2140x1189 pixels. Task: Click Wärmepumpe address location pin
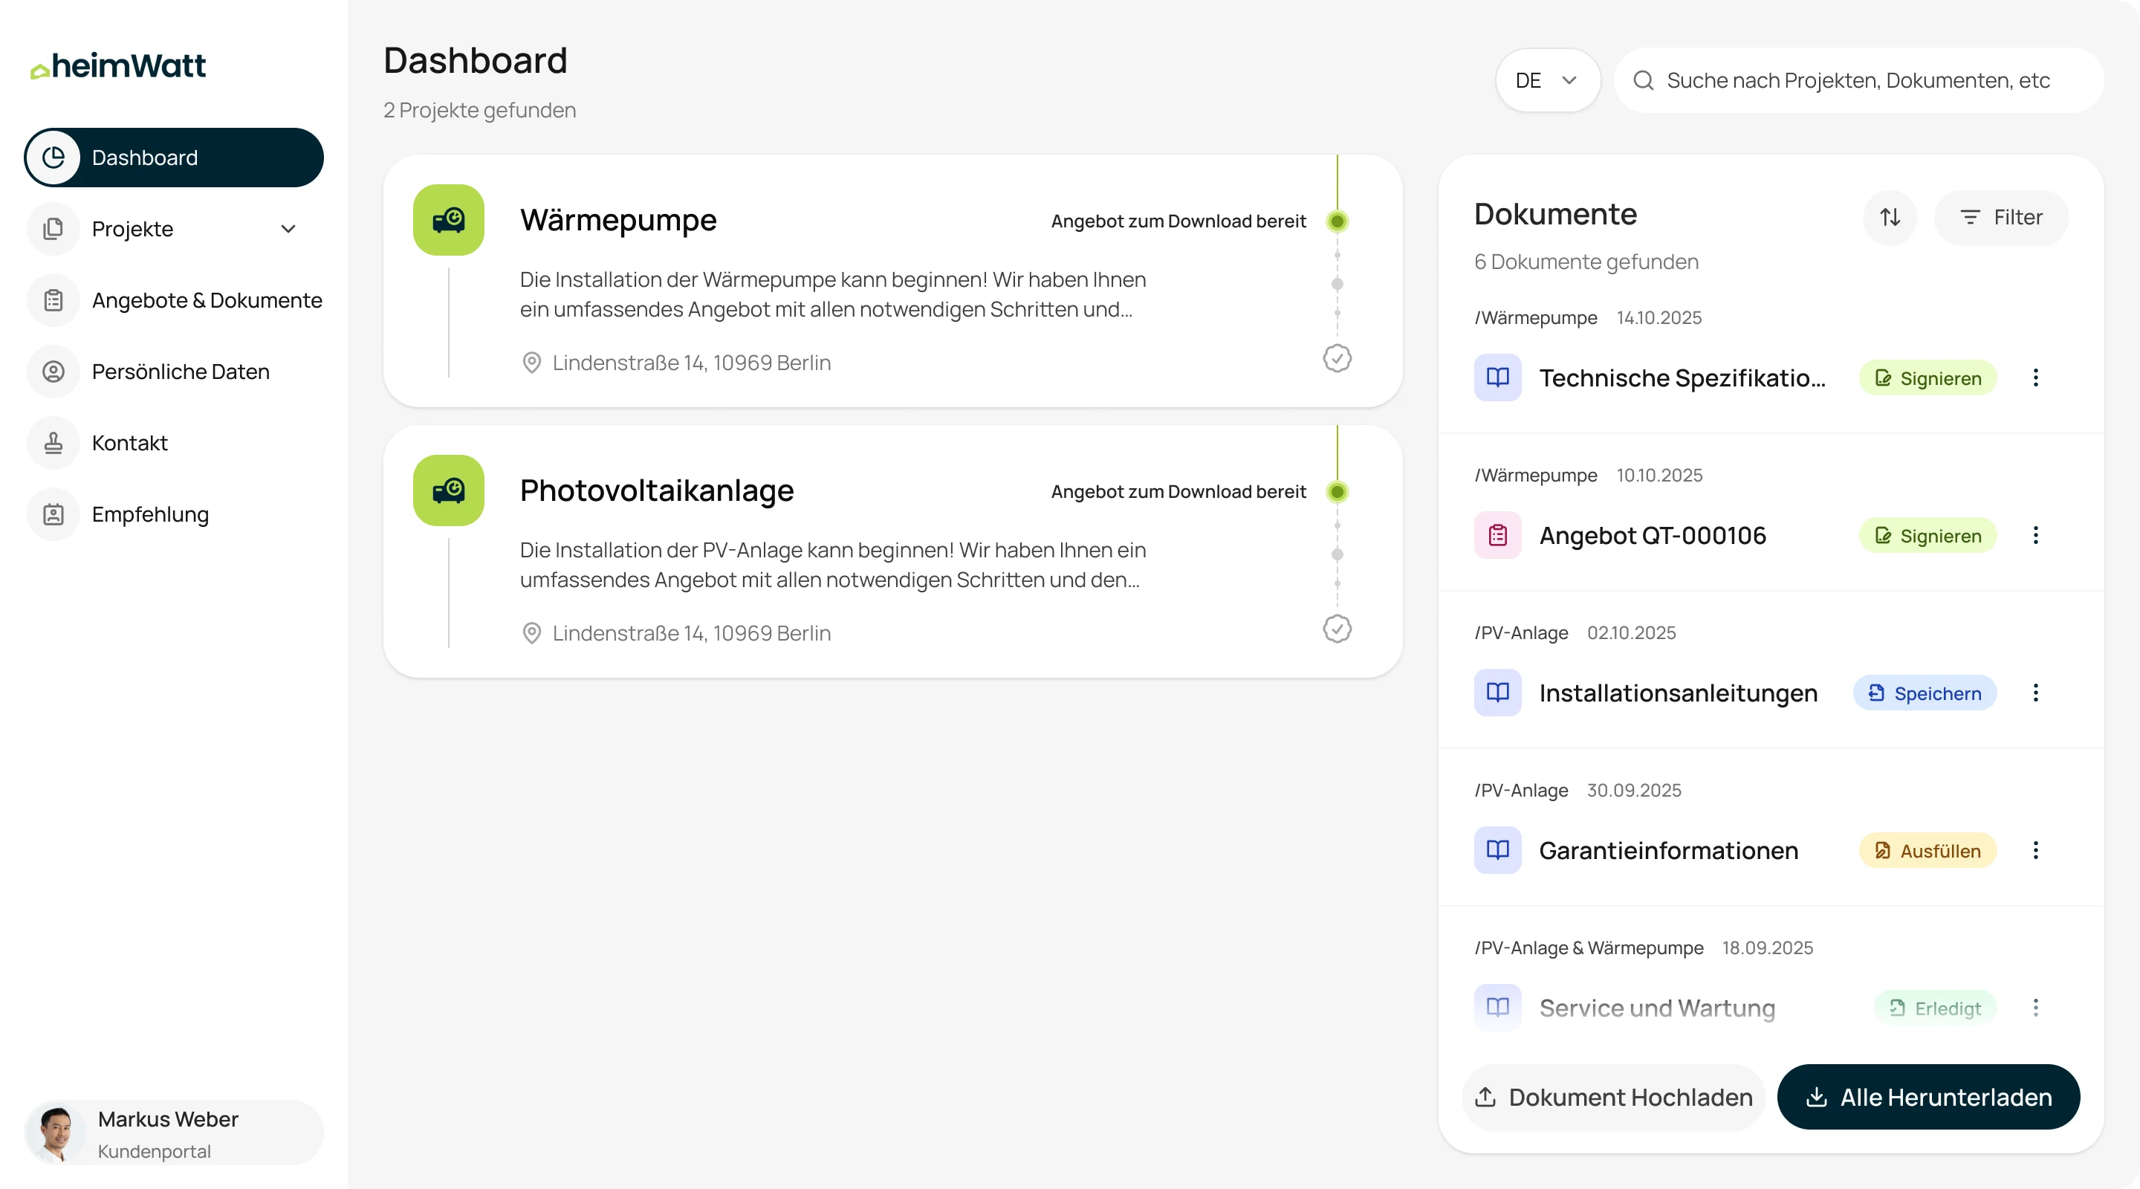pyautogui.click(x=532, y=363)
